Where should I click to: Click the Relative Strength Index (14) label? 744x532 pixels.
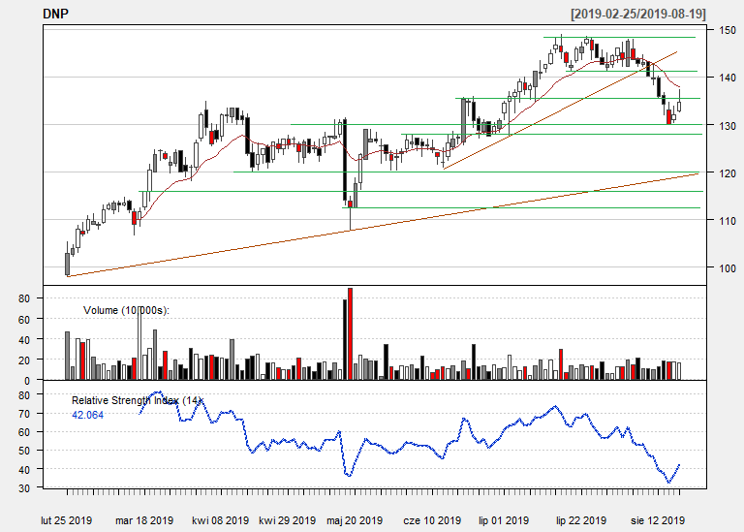(x=138, y=400)
